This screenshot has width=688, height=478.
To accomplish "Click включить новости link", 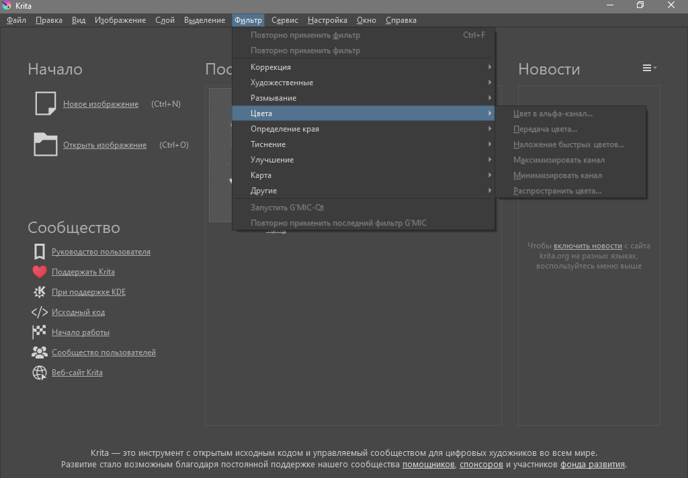I will pos(587,246).
